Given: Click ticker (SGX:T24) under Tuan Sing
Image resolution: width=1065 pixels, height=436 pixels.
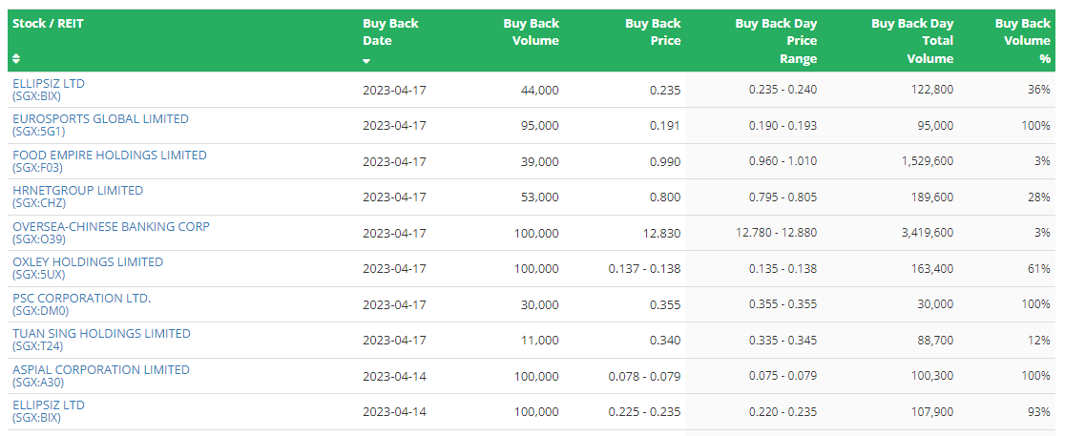Looking at the screenshot, I should click(37, 346).
